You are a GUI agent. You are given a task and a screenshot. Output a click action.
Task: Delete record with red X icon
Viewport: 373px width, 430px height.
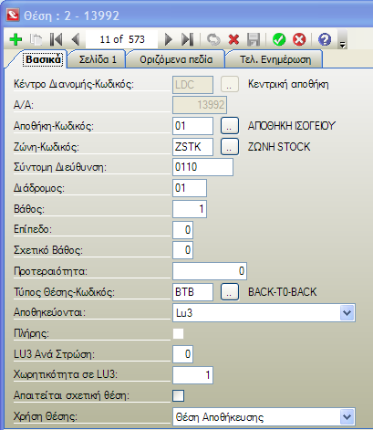tap(233, 39)
